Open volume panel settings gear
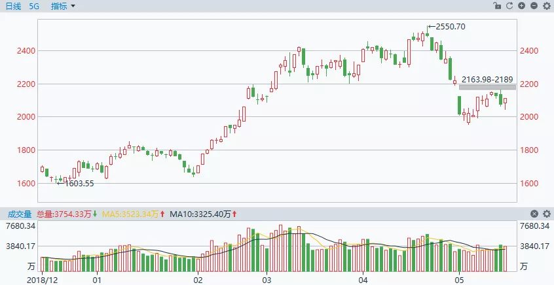This screenshot has height=285, width=554. coord(547,214)
